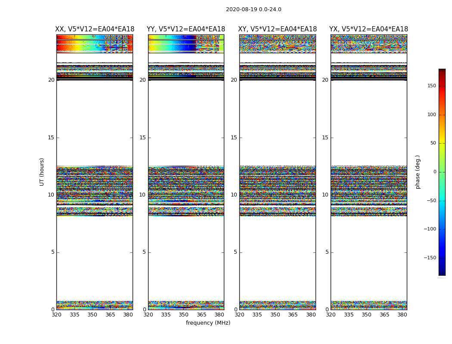Click the XY, V5*V12=EA04*EA18 panel title
452x344 pixels.
click(277, 29)
